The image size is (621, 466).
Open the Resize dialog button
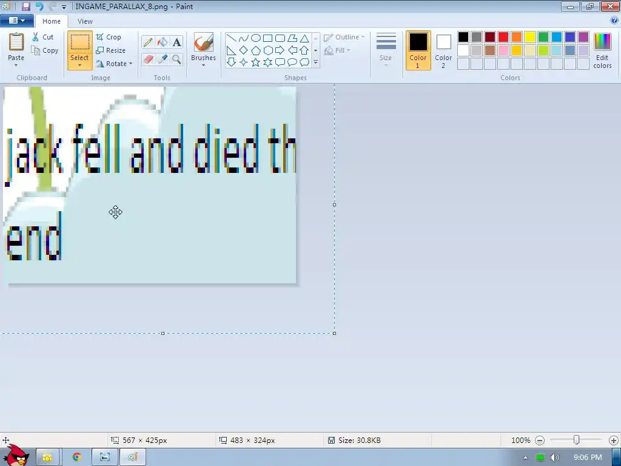pos(111,50)
